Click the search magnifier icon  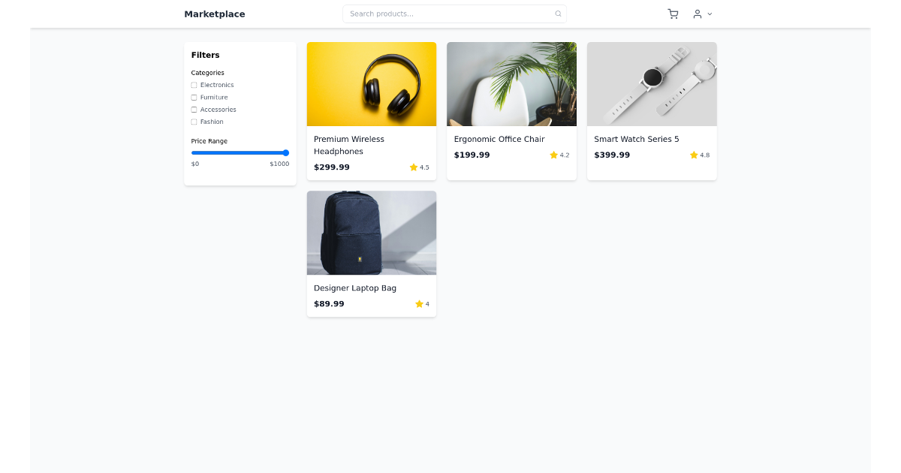tap(558, 14)
